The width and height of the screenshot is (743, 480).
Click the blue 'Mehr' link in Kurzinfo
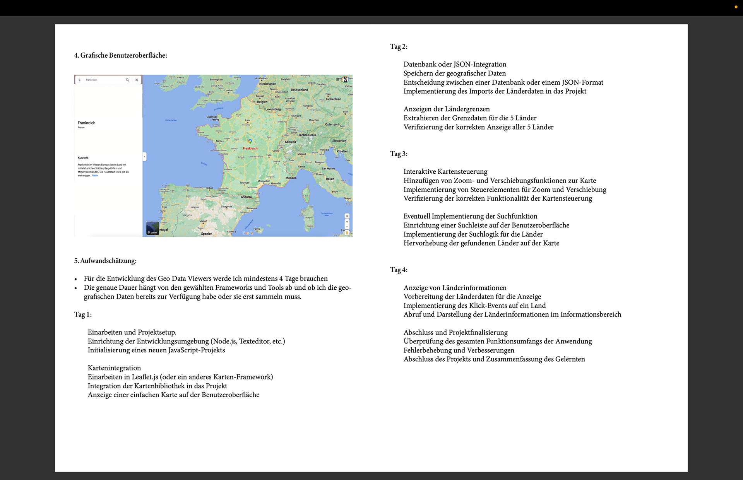[95, 176]
